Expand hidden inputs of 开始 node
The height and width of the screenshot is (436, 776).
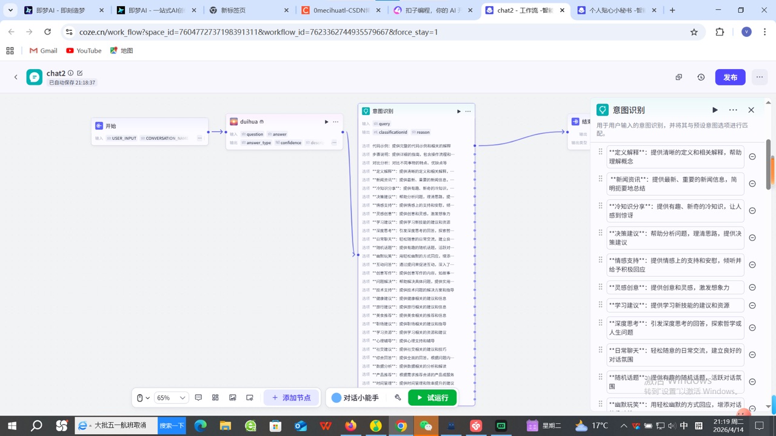pyautogui.click(x=199, y=138)
